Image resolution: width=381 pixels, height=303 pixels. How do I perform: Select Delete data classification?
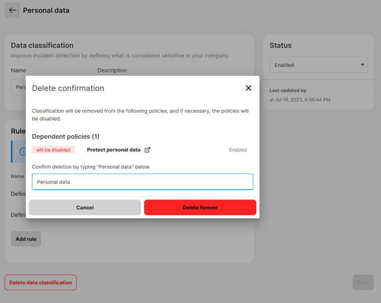pyautogui.click(x=40, y=282)
